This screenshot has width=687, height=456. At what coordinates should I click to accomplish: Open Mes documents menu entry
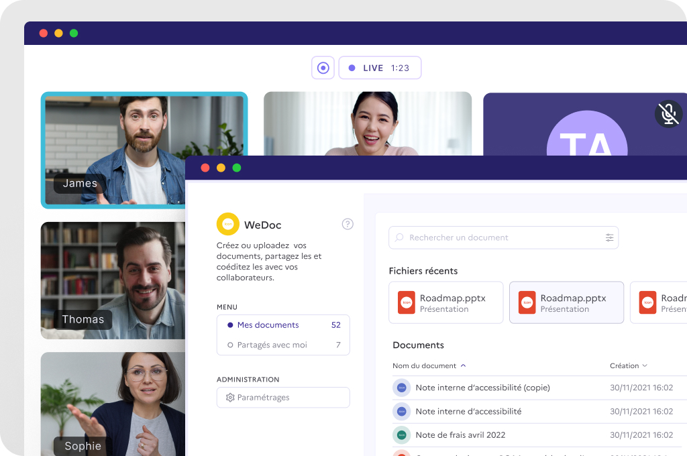pos(283,325)
